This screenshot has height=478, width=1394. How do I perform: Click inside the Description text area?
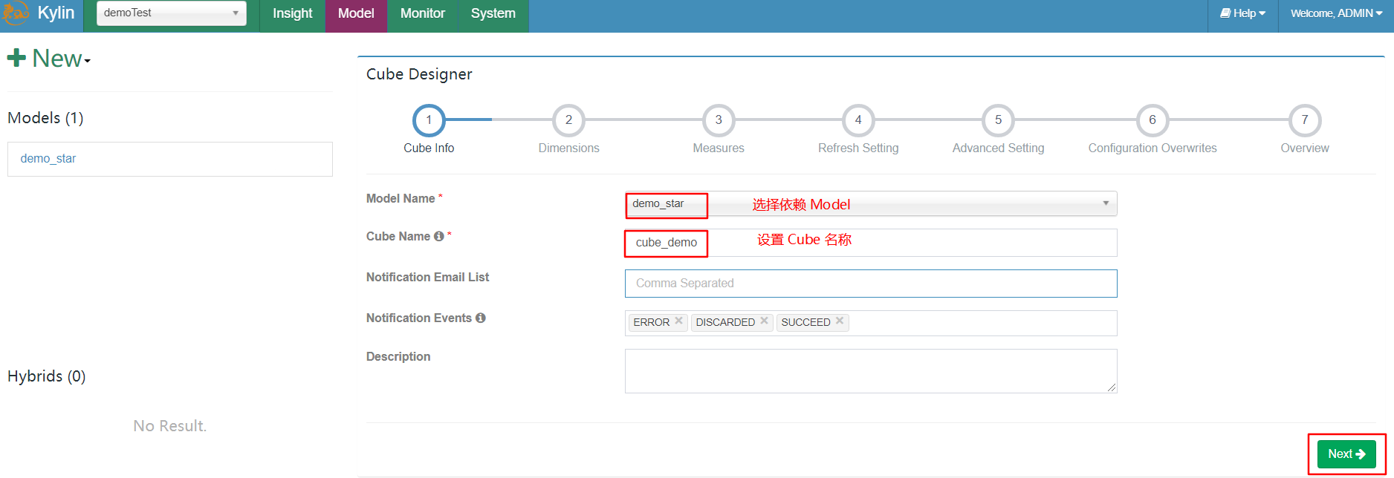871,371
